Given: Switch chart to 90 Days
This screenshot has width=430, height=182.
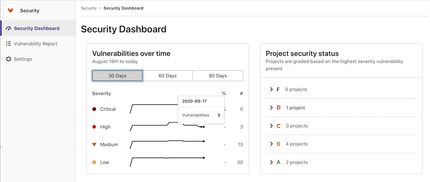Looking at the screenshot, I should click(218, 76).
